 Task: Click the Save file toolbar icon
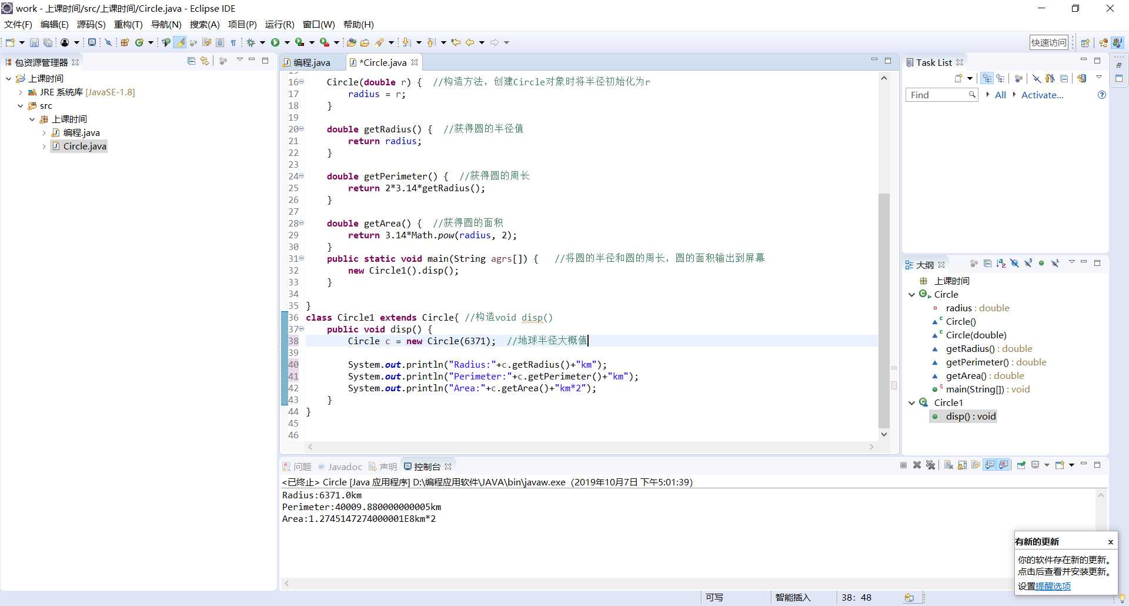[34, 42]
